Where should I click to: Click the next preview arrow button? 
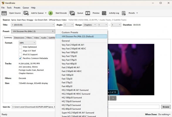coord(113,98)
